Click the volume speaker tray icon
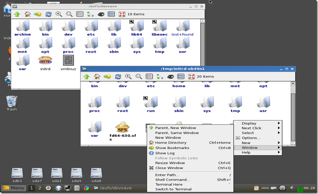Image resolution: width=318 pixels, height=194 pixels. click(291, 188)
